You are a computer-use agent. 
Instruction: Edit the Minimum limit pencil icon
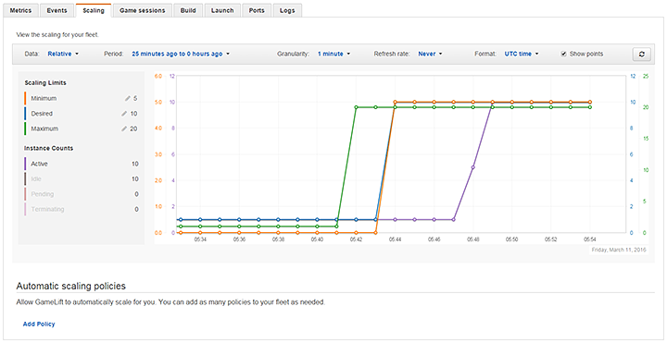point(127,99)
